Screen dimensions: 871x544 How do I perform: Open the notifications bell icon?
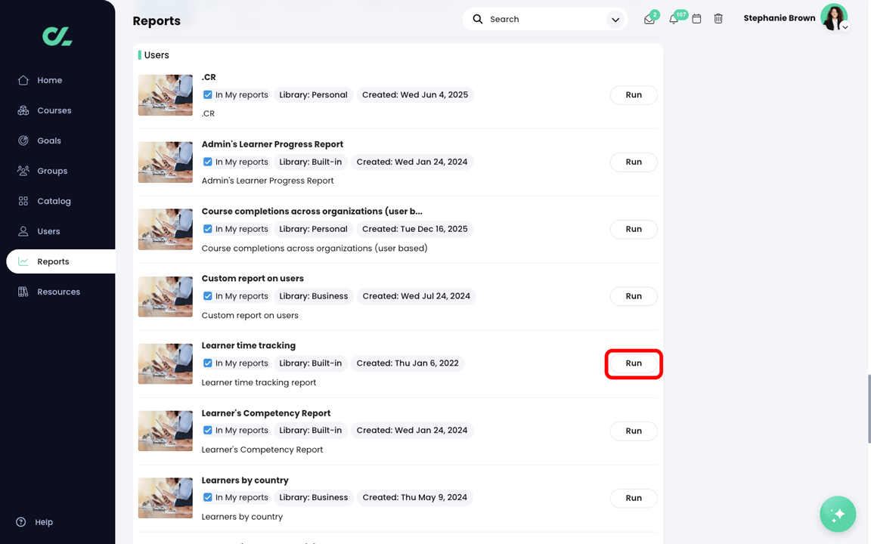tap(673, 20)
